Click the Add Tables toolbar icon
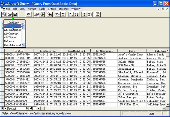 50,14
